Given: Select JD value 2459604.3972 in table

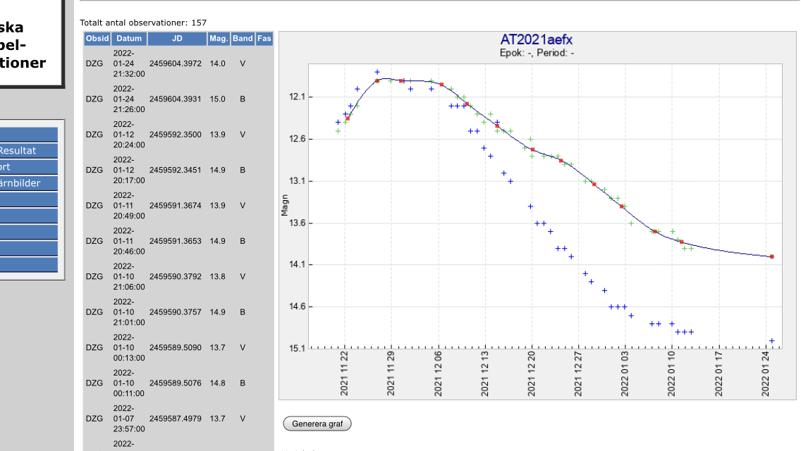Looking at the screenshot, I should (176, 63).
